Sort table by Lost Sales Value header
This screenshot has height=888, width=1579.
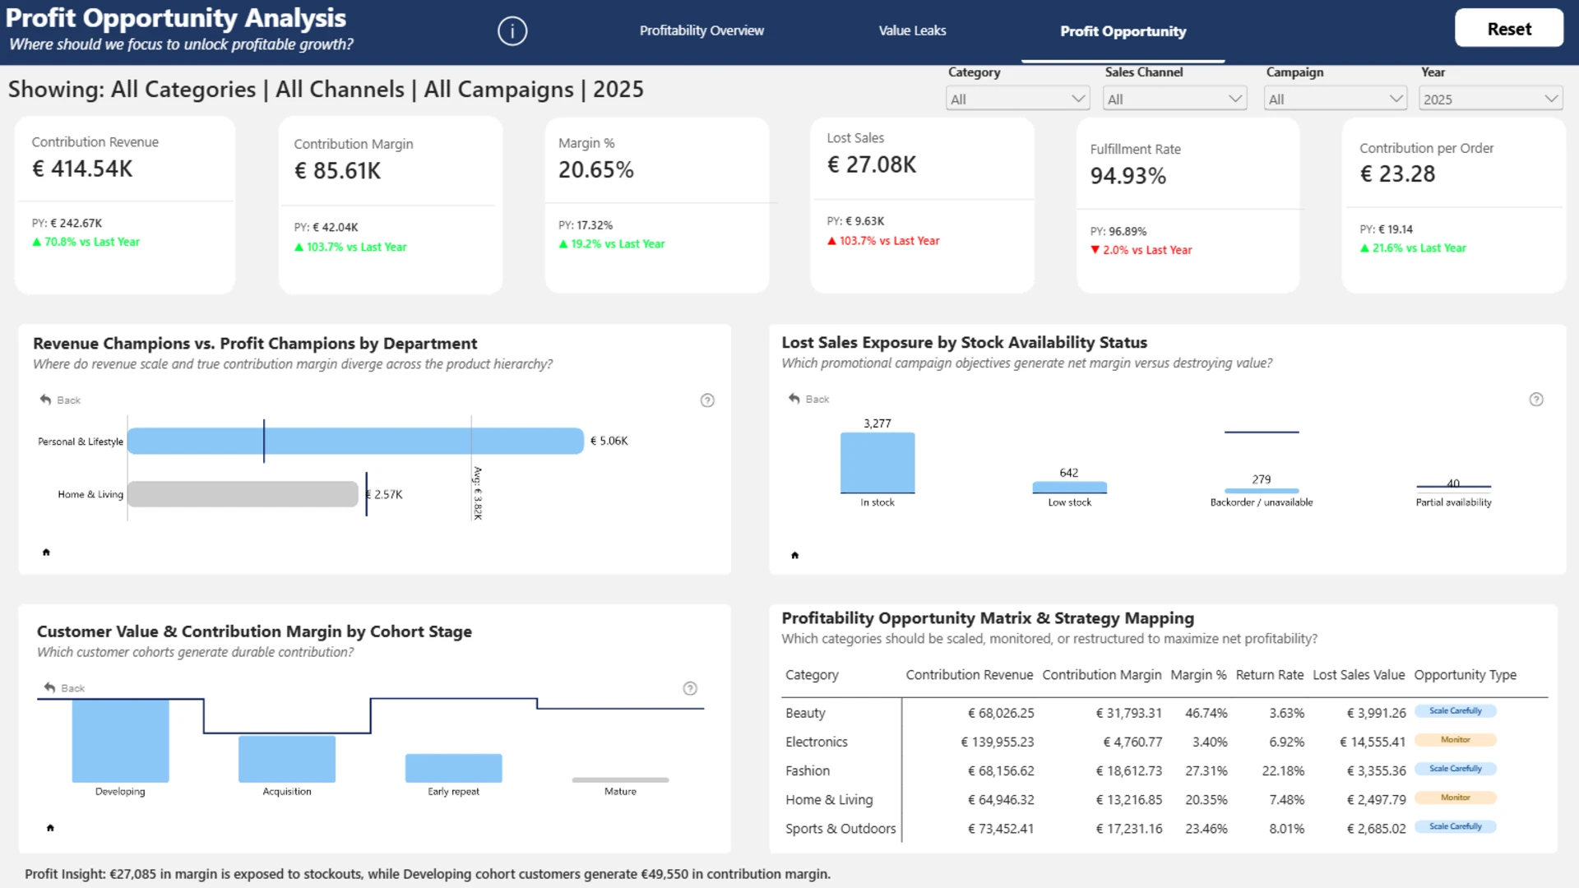[1359, 674]
